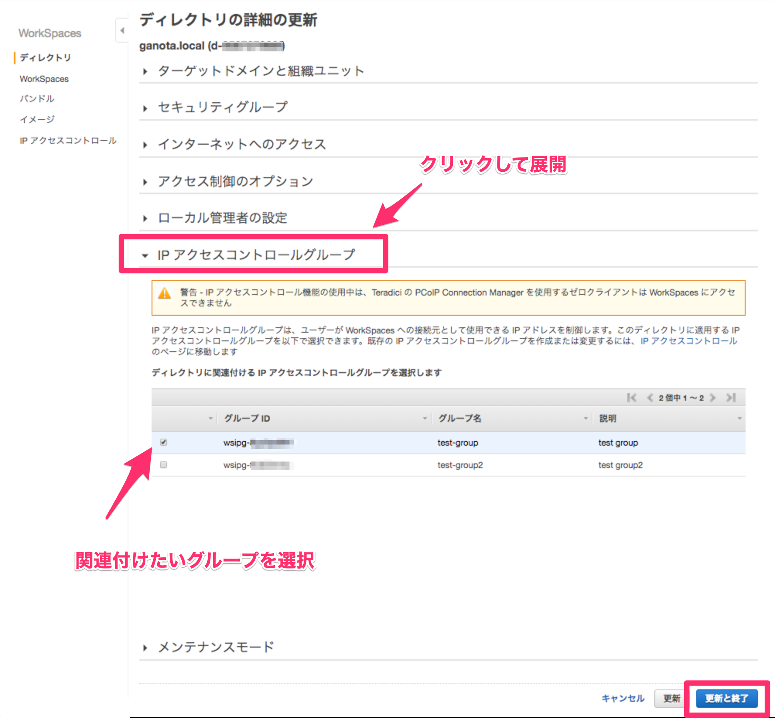Select バンドル in the sidebar
The width and height of the screenshot is (775, 718).
point(37,99)
